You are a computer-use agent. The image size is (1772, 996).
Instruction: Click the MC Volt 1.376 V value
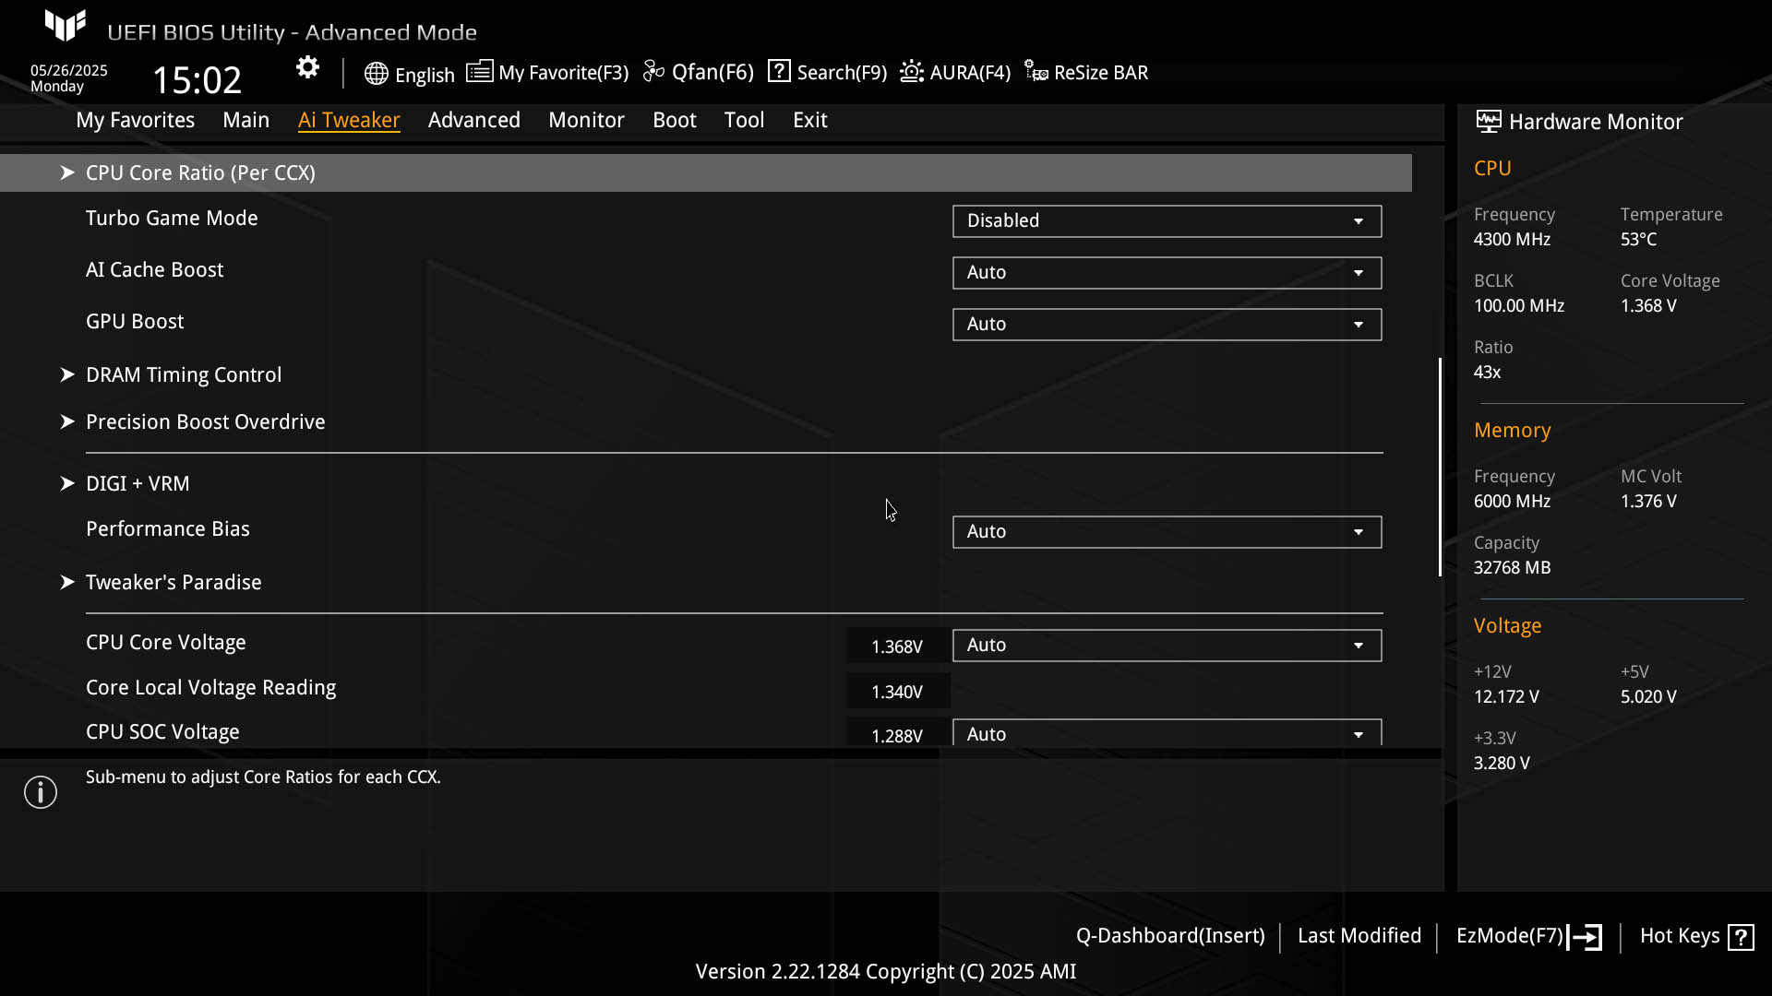pos(1648,502)
